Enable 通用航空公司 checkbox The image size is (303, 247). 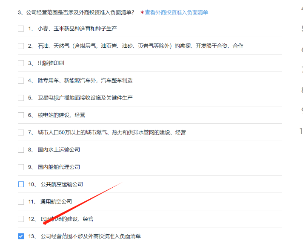pyautogui.click(x=21, y=202)
